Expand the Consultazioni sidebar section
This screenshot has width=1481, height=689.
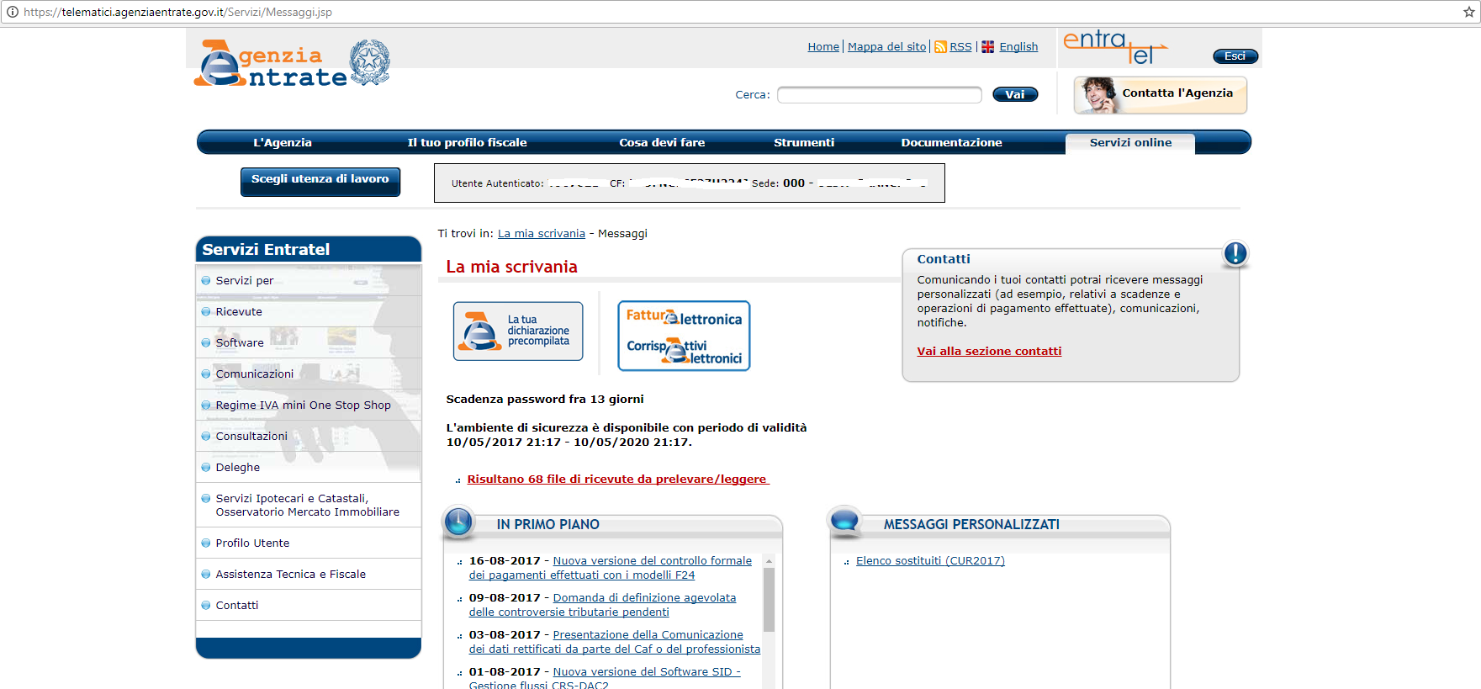point(251,437)
